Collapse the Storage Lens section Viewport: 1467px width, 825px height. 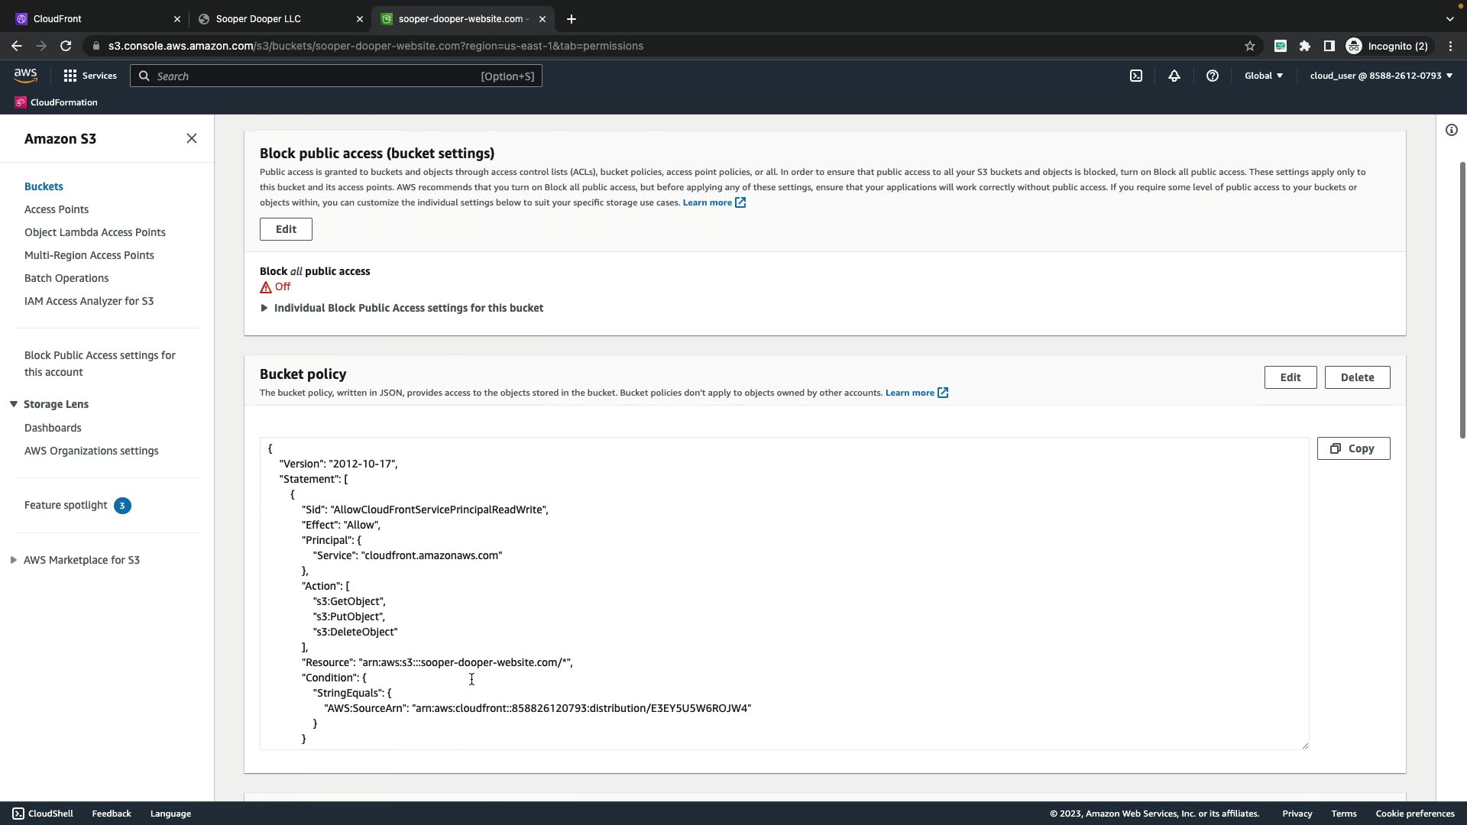14,404
